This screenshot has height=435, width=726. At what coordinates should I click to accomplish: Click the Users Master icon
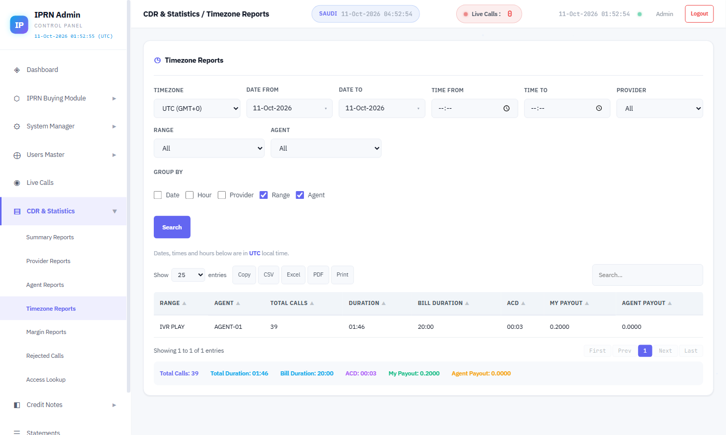click(x=17, y=155)
